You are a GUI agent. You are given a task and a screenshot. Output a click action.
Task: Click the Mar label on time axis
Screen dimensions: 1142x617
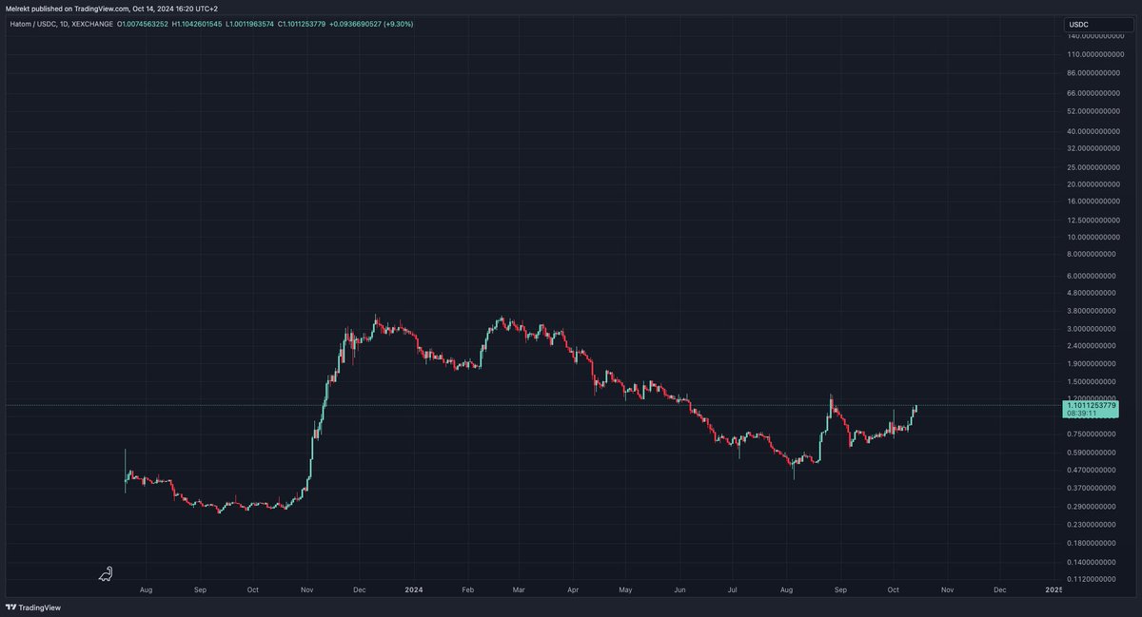pyautogui.click(x=519, y=590)
